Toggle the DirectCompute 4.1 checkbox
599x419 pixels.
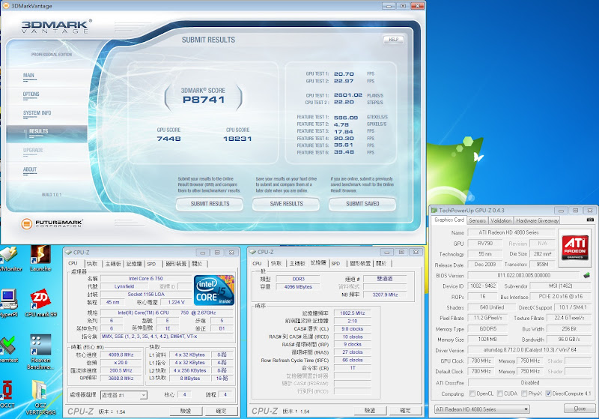coord(549,394)
